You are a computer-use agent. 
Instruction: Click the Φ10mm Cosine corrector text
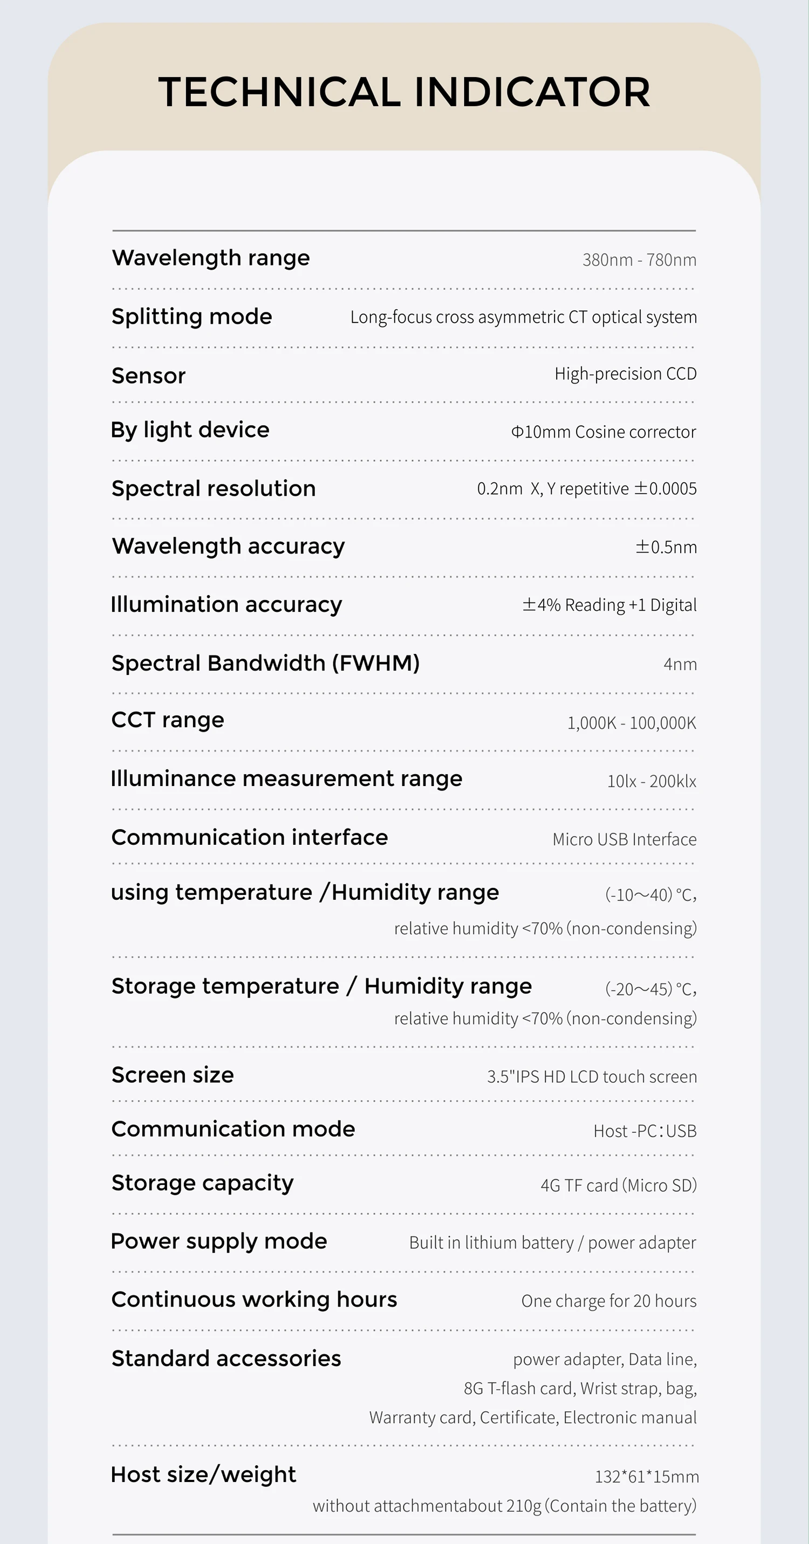(604, 432)
